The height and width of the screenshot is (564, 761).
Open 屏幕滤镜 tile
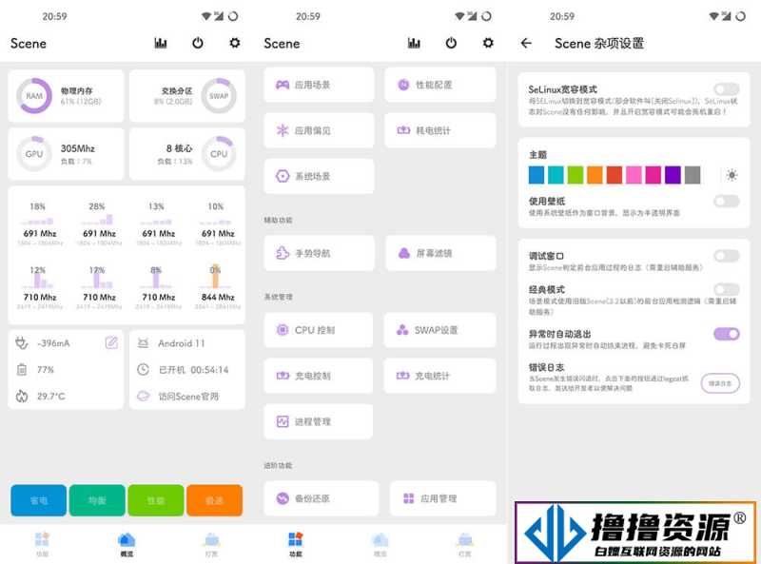[440, 253]
